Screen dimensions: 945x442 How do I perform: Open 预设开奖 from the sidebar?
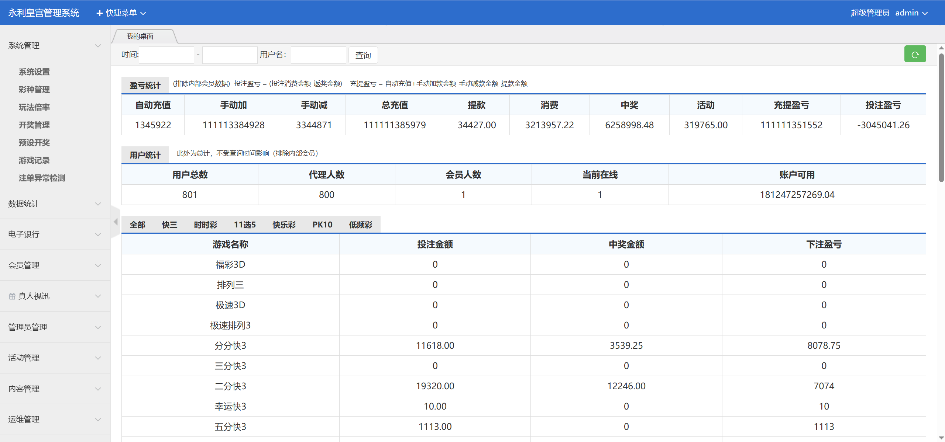(34, 143)
